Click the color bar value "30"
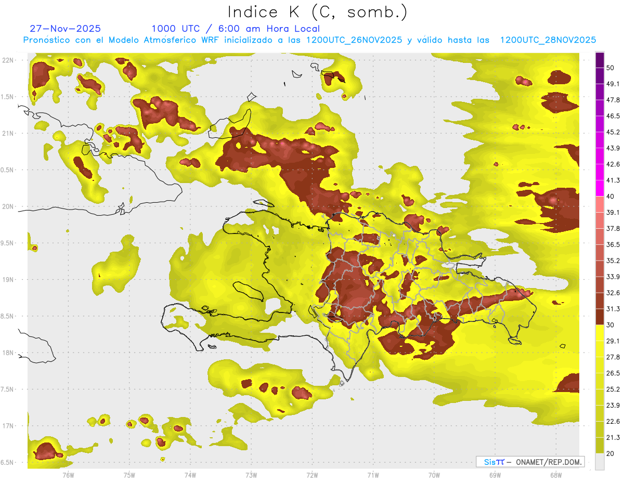This screenshot has width=624, height=482. (x=610, y=325)
